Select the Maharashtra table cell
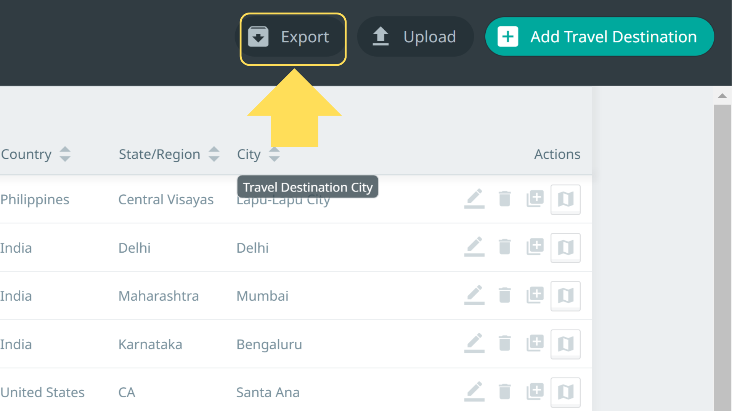The height and width of the screenshot is (411, 732). click(158, 296)
